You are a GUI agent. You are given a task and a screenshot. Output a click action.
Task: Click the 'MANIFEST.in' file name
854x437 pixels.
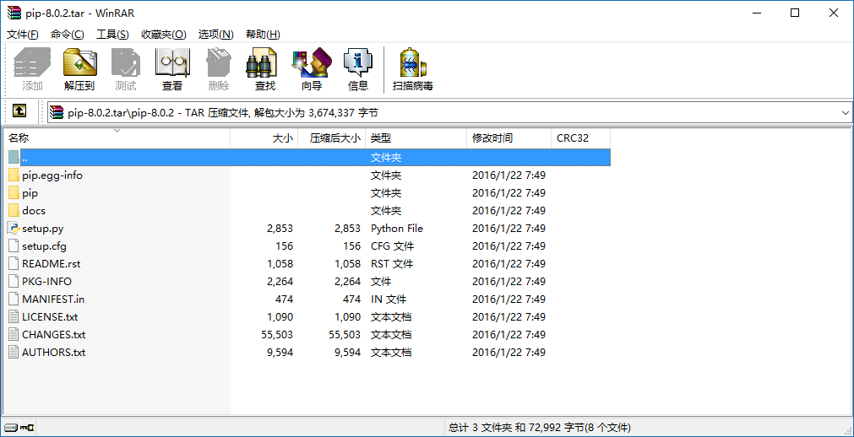click(53, 299)
